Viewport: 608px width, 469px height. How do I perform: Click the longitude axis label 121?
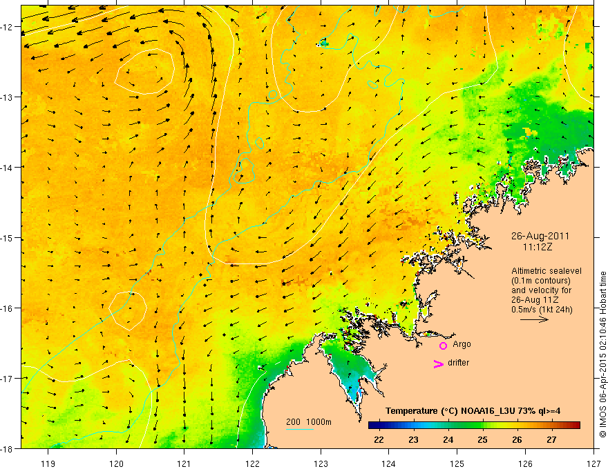click(x=184, y=463)
